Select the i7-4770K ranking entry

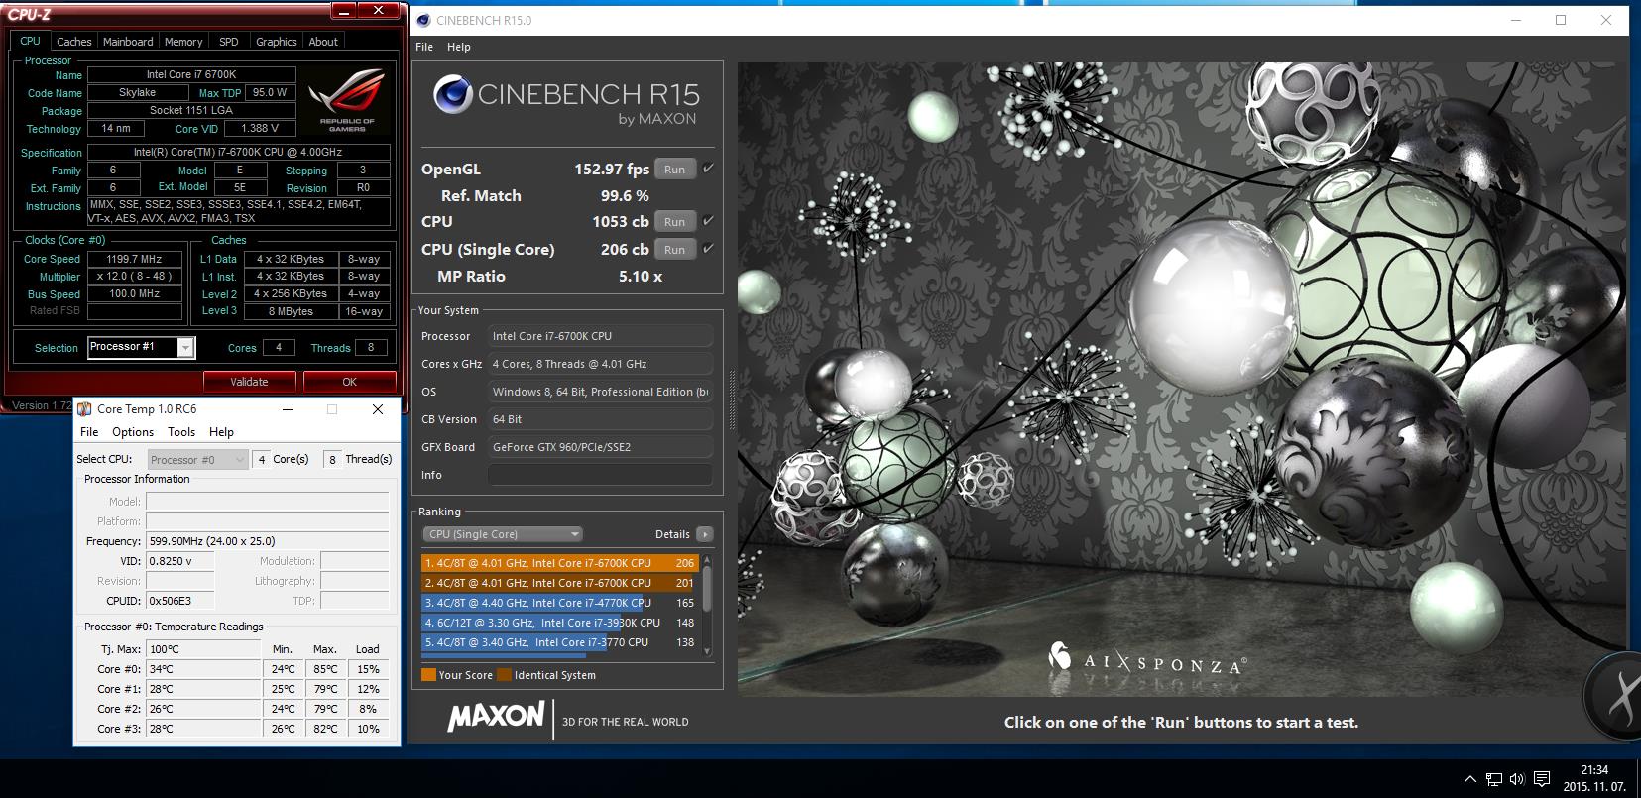click(x=560, y=603)
